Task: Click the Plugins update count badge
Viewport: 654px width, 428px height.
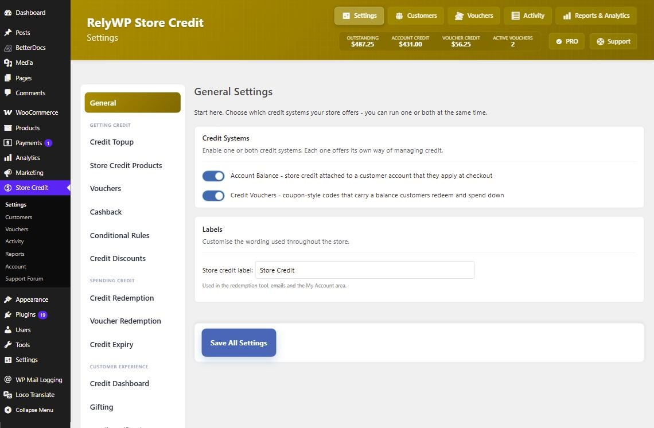Action: pyautogui.click(x=42, y=315)
